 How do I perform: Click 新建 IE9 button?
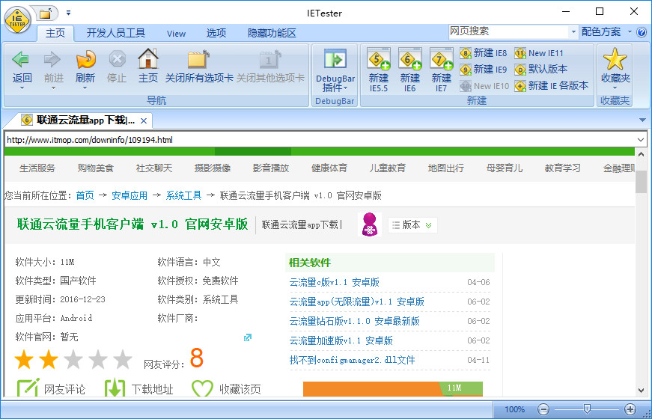pyautogui.click(x=484, y=70)
